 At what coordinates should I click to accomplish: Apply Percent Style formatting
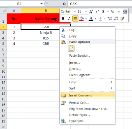point(113,12)
